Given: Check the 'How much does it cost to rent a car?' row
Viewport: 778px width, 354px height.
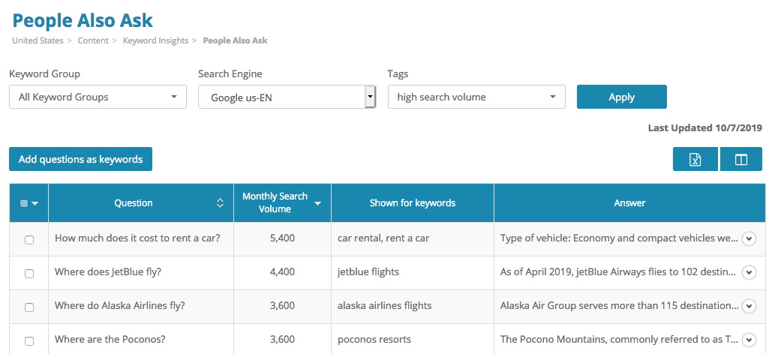Looking at the screenshot, I should tap(29, 240).
